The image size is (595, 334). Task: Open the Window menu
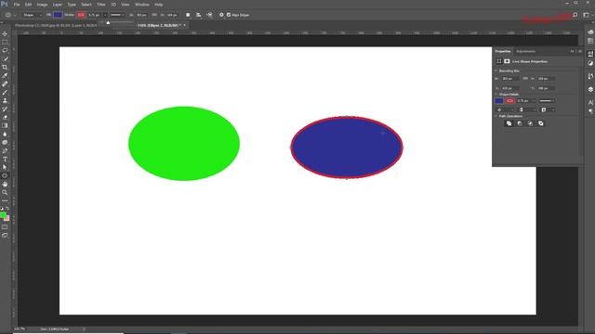point(142,5)
